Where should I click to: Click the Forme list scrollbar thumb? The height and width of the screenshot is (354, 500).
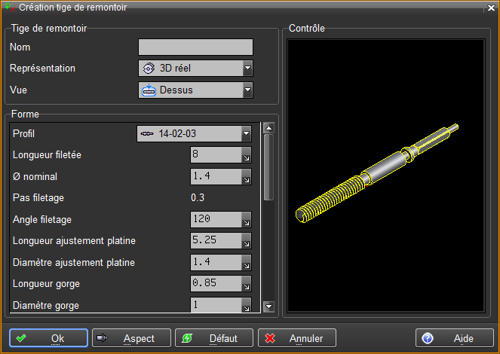(268, 167)
